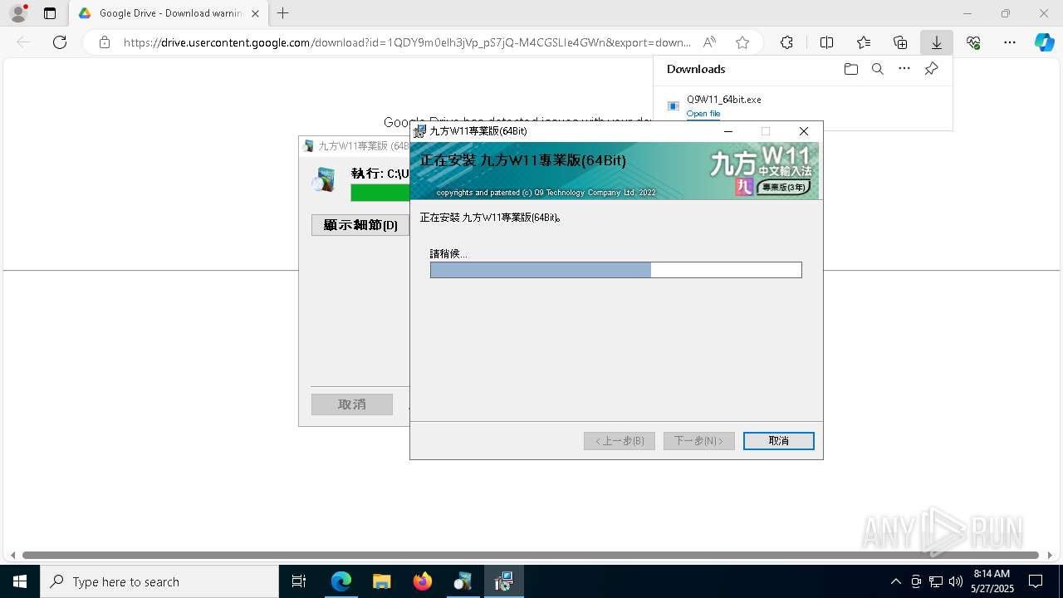Open the Windows Start menu
The width and height of the screenshot is (1063, 598).
click(20, 581)
